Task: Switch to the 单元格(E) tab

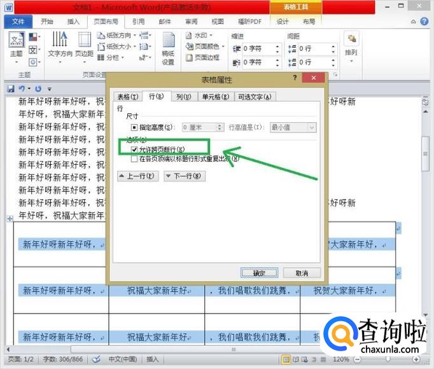Action: (216, 97)
